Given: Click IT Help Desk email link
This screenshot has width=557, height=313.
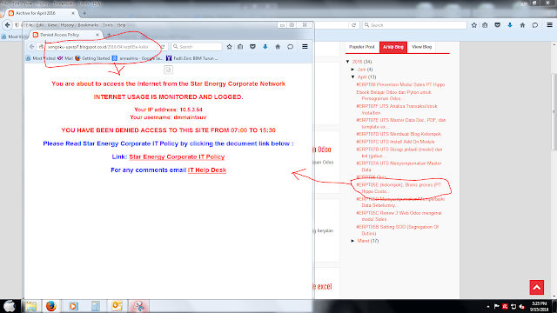Looking at the screenshot, I should [x=207, y=170].
